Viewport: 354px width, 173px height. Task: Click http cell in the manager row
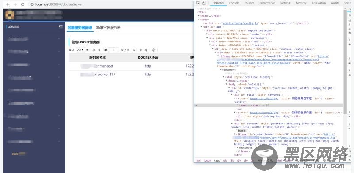coord(148,66)
